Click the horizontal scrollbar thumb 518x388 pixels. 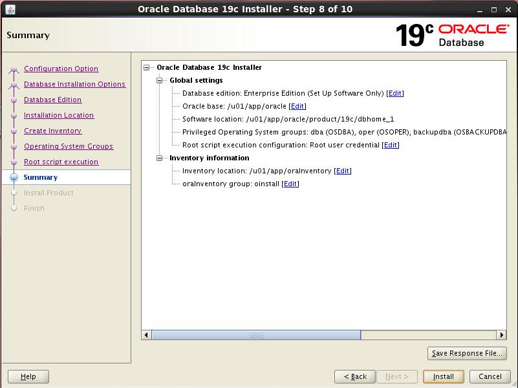256,335
